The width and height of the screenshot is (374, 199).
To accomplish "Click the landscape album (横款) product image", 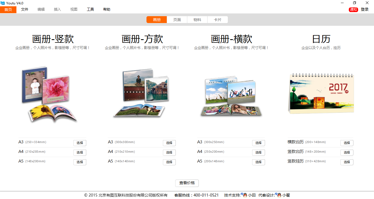I will tap(231, 96).
